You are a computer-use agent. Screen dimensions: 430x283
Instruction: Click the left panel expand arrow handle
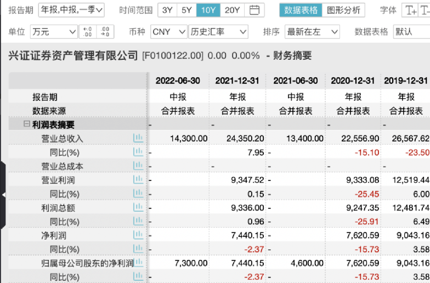[3, 194]
